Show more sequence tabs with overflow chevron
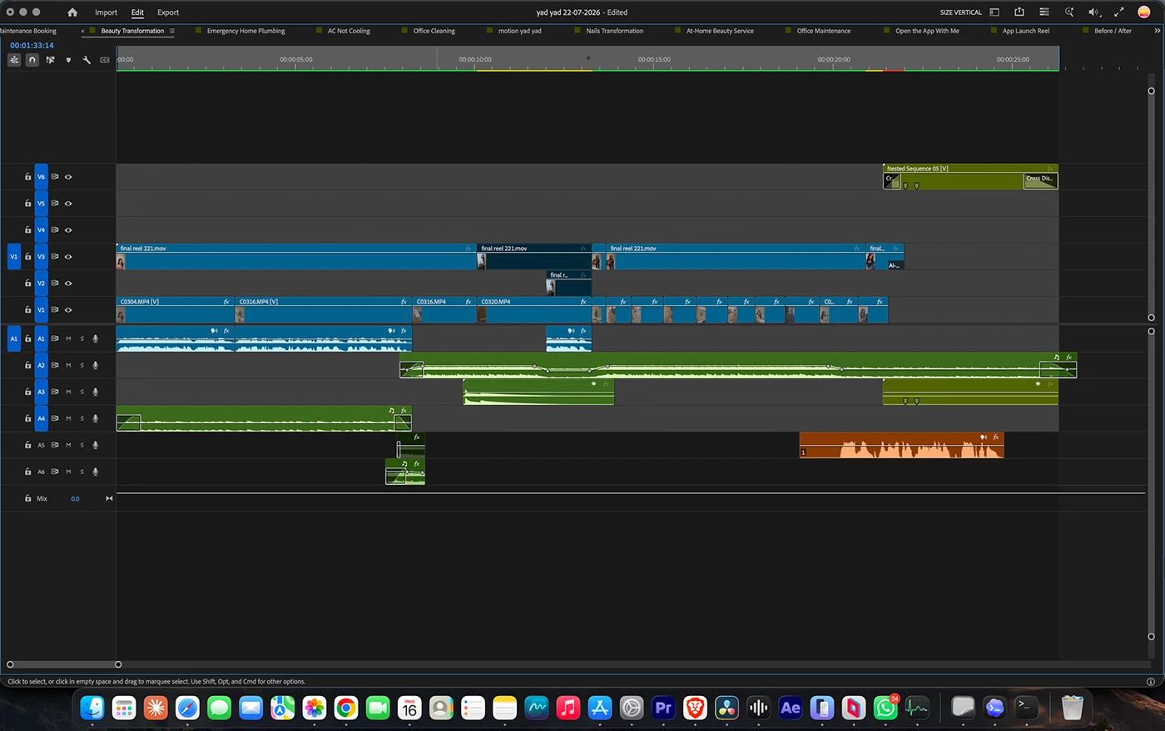This screenshot has height=731, width=1165. 1157,31
